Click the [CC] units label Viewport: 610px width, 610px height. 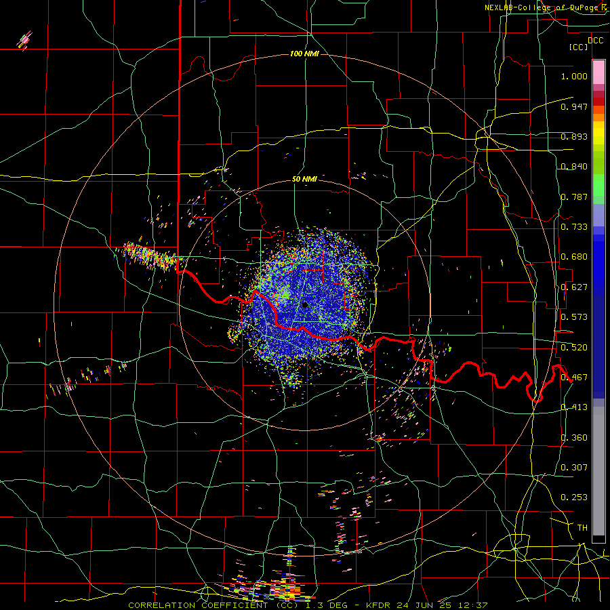579,47
